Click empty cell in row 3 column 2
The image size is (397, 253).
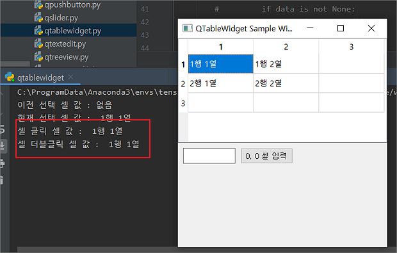pyautogui.click(x=286, y=102)
